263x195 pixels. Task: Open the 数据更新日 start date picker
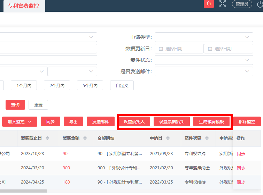pyautogui.click(x=179, y=49)
